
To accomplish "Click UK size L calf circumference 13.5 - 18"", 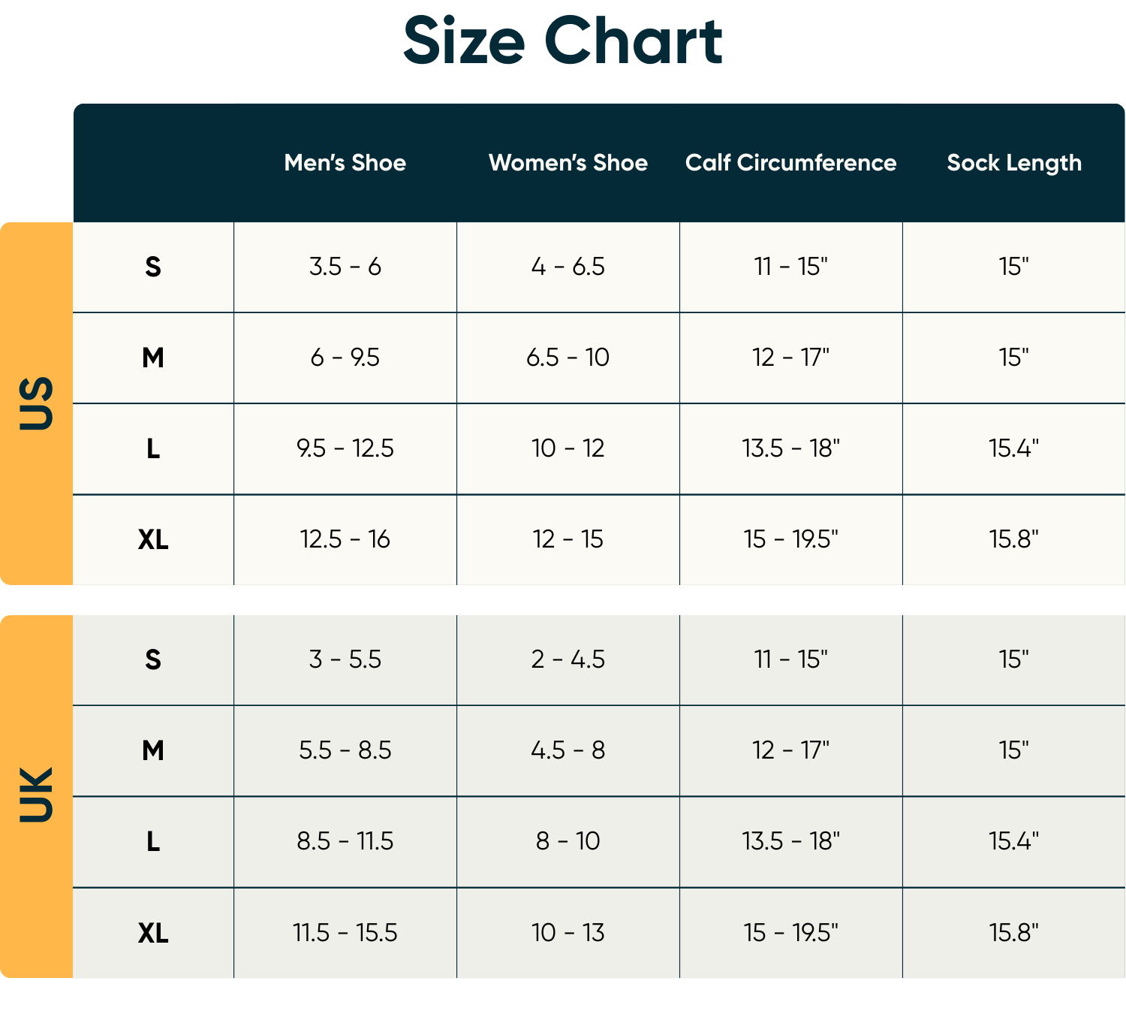I will [x=790, y=841].
